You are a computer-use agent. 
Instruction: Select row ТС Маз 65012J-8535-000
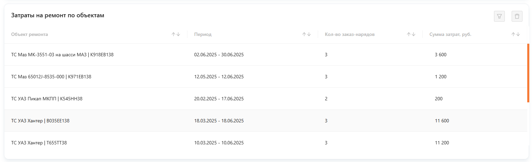tap(51, 77)
